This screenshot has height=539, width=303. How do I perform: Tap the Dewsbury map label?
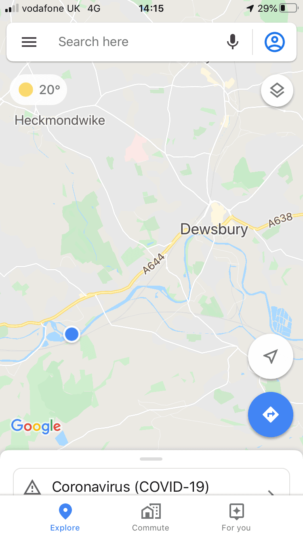214,229
